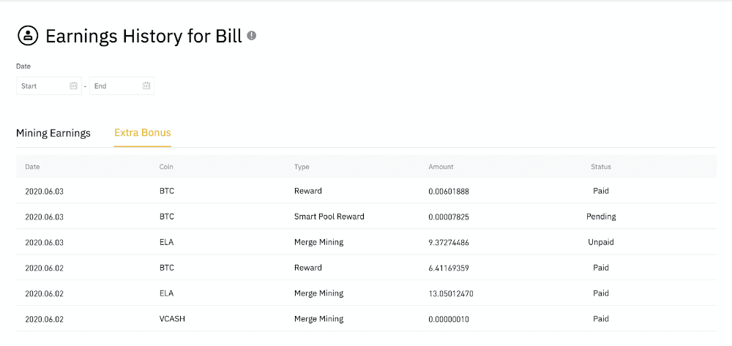The height and width of the screenshot is (346, 732).
Task: Click the BTC coin in 6.41169359 row
Action: pyautogui.click(x=167, y=268)
